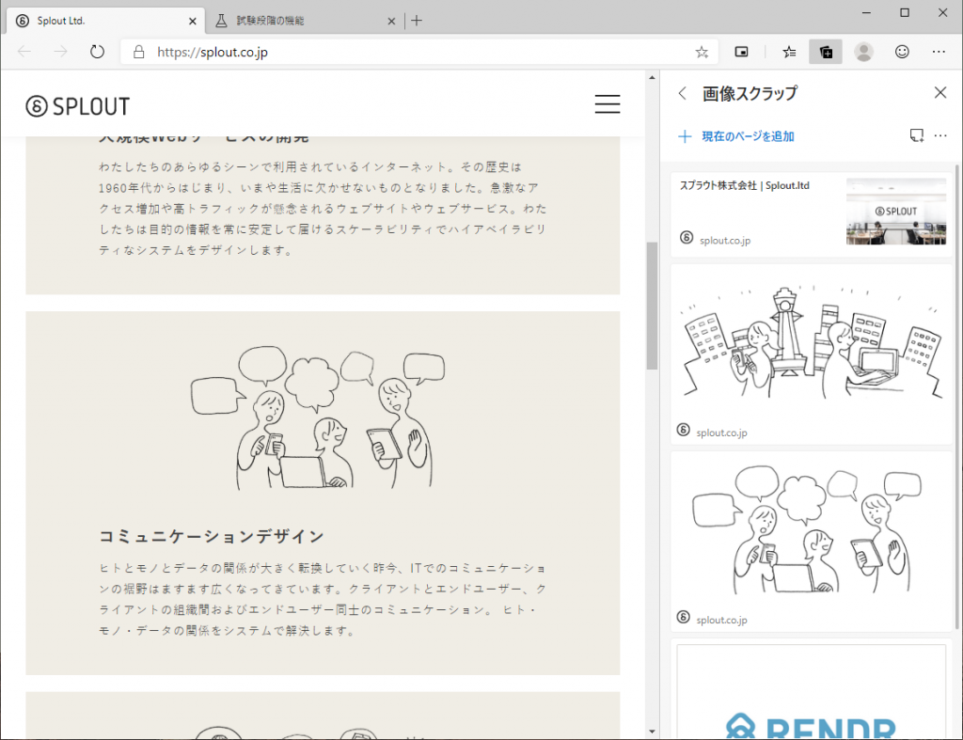Click the browser forward arrow
Screen dimensions: 963x740
click(60, 52)
